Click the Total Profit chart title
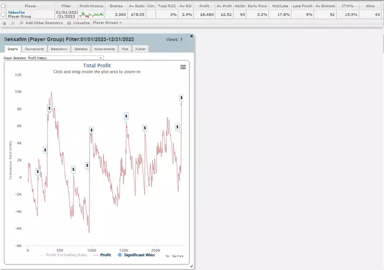The image size is (384, 270). click(97, 65)
